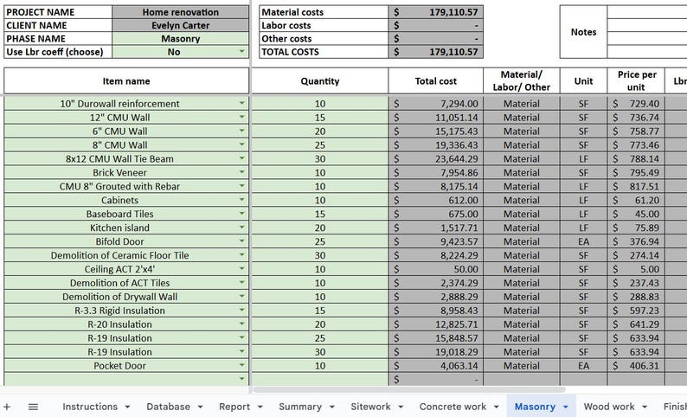Switch to the Summary sheet tab
This screenshot has width=687, height=417.
pyautogui.click(x=300, y=407)
